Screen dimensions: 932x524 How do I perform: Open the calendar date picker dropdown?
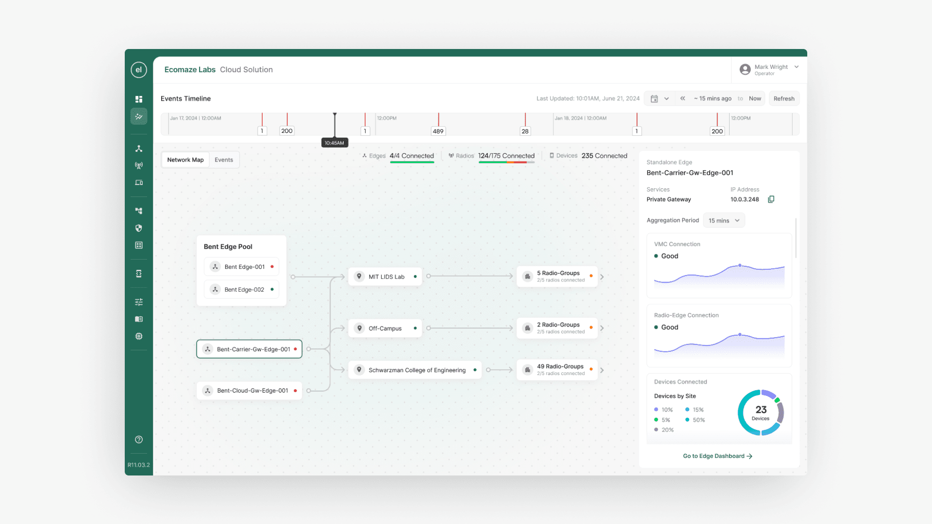[659, 98]
